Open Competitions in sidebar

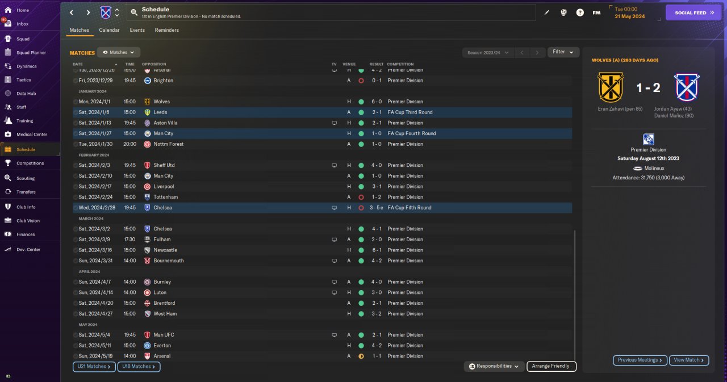30,163
